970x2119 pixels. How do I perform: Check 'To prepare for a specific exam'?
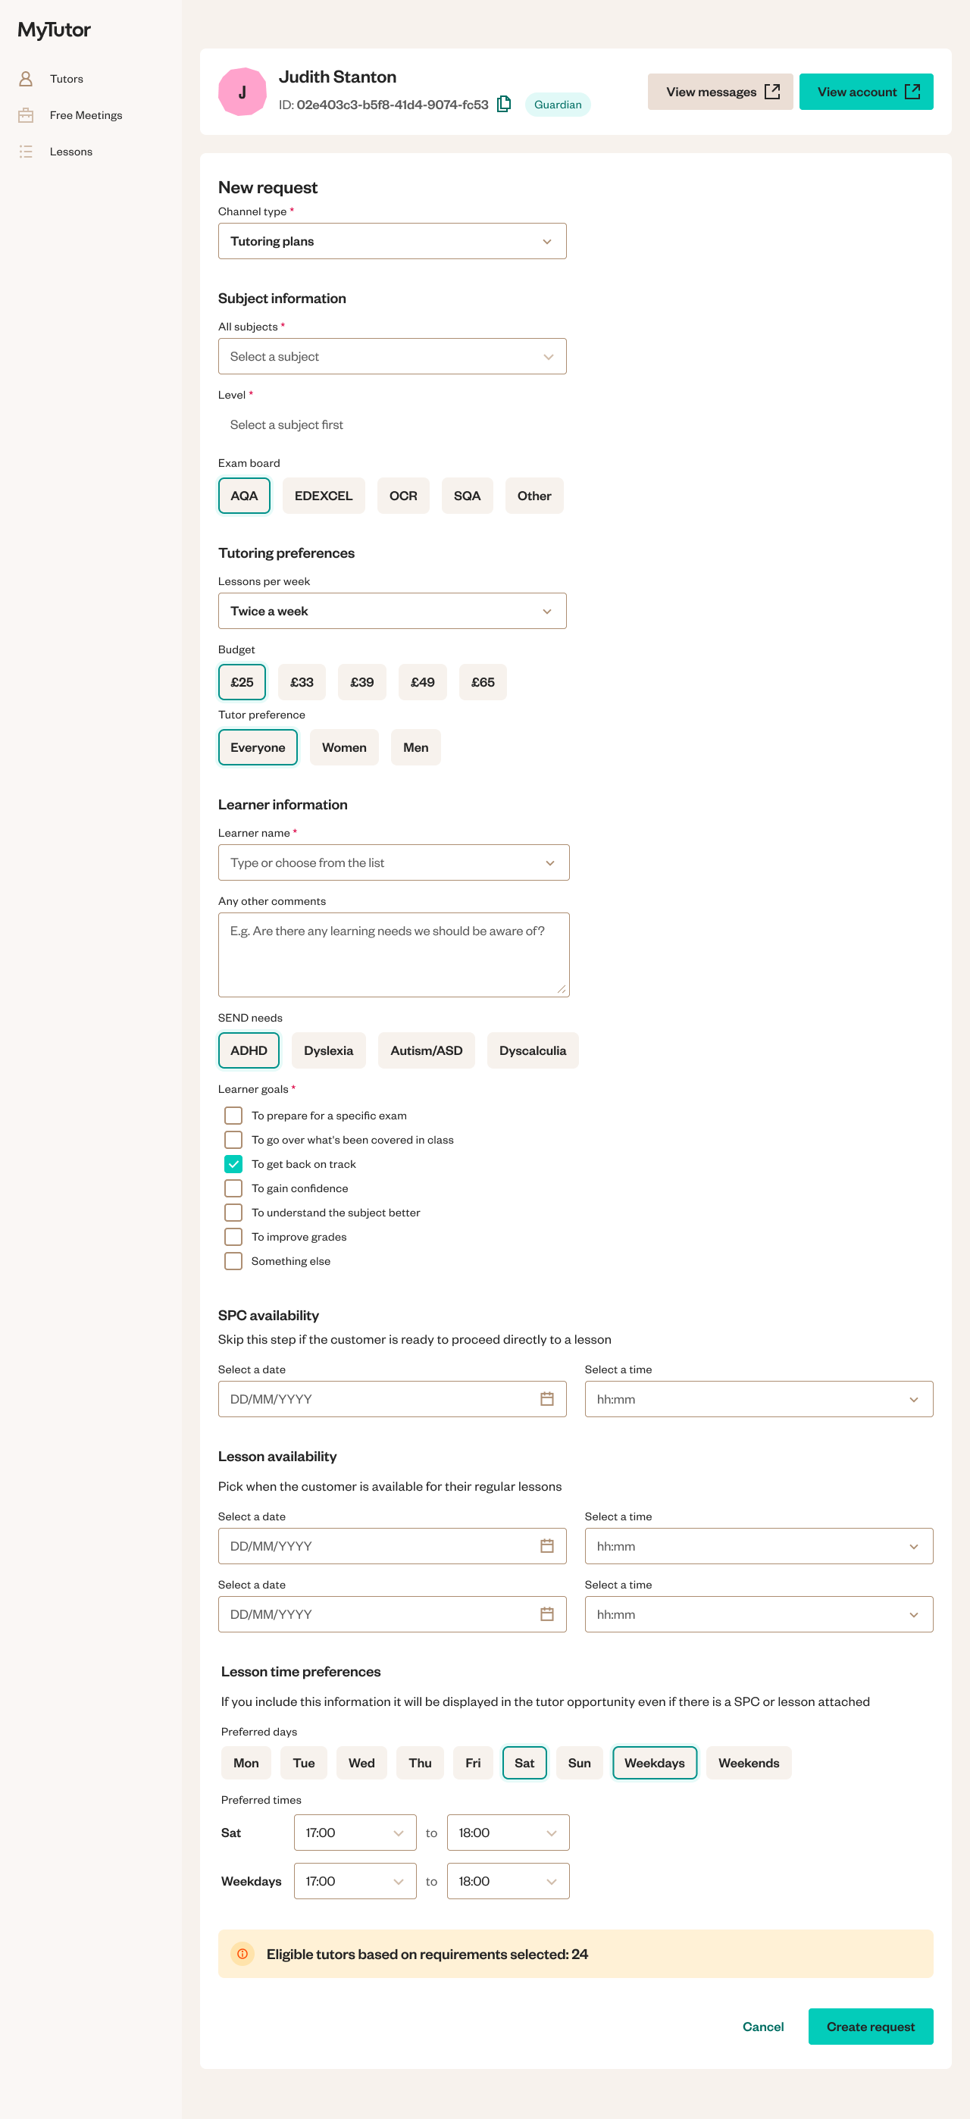coord(233,1116)
